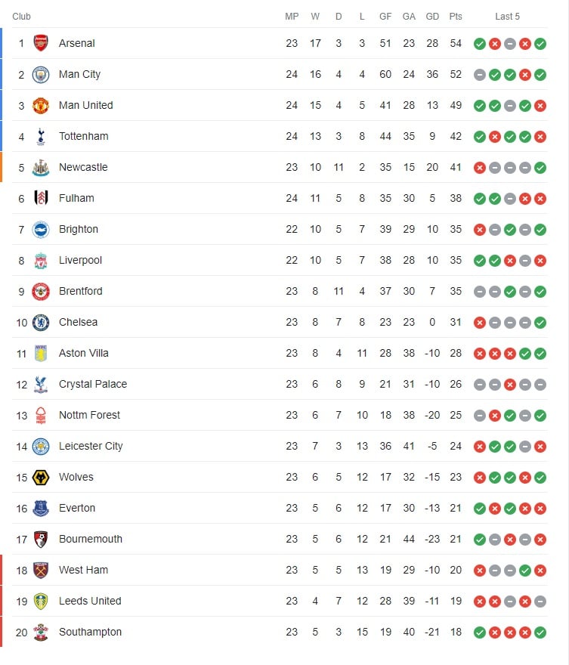Open the Nottm Forest team link
Screen dimensions: 569x665
click(89, 415)
